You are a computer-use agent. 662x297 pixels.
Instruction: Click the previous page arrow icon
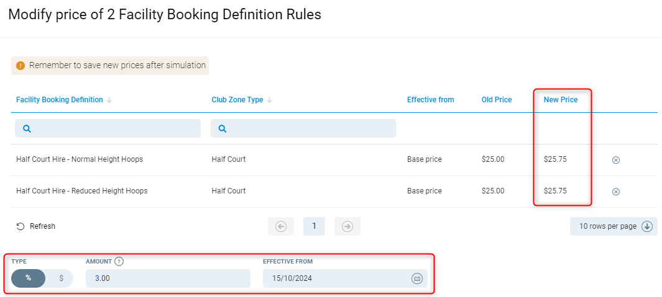click(x=280, y=226)
